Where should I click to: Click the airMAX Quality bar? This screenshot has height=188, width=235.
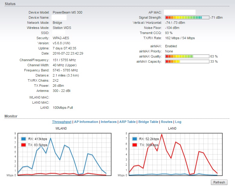pyautogui.click(x=187, y=56)
